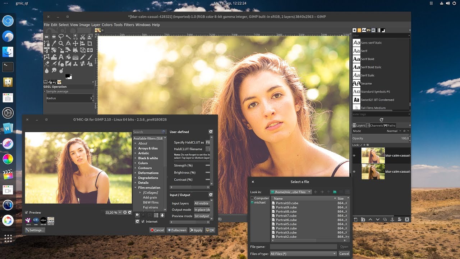The image size is (460, 259).
Task: Select the Text tool
Action: coord(61,57)
